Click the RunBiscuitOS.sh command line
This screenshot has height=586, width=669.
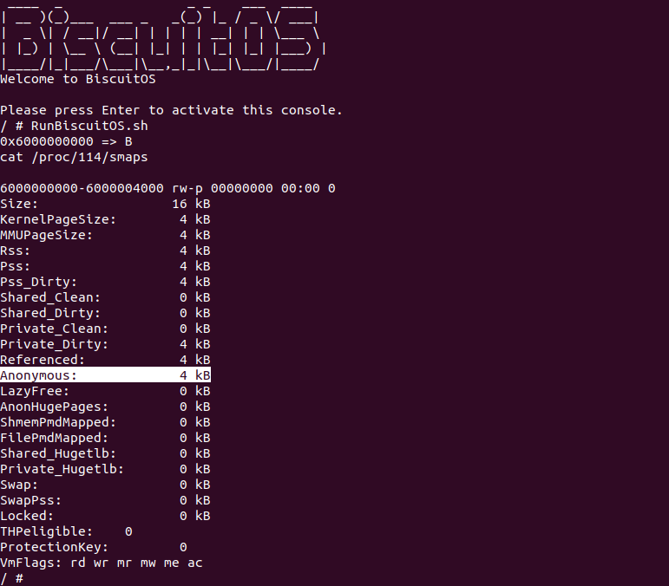[x=74, y=126]
